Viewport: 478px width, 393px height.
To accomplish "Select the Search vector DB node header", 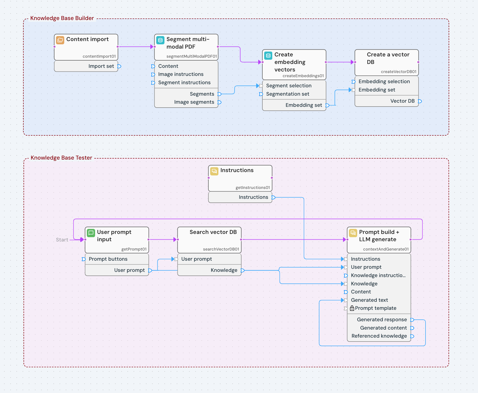I will point(213,232).
